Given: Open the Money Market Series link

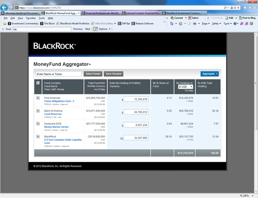Looking at the screenshot, I should click(56, 127).
